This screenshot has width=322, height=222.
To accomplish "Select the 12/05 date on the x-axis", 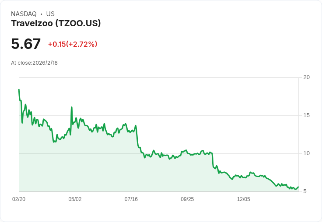I will (243, 199).
